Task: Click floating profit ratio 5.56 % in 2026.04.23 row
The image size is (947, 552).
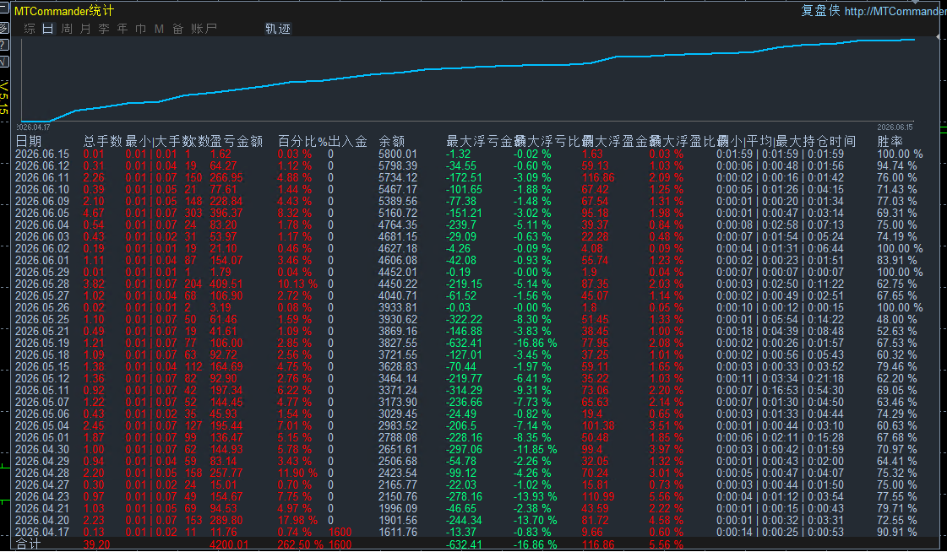Action: 667,496
